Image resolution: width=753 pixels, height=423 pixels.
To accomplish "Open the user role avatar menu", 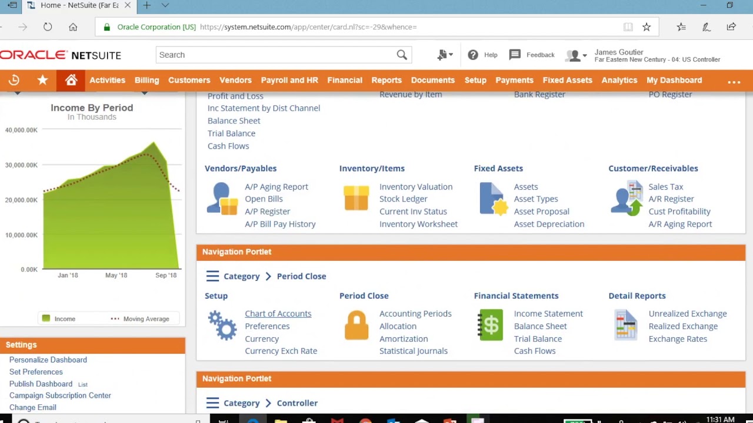I will (x=575, y=55).
